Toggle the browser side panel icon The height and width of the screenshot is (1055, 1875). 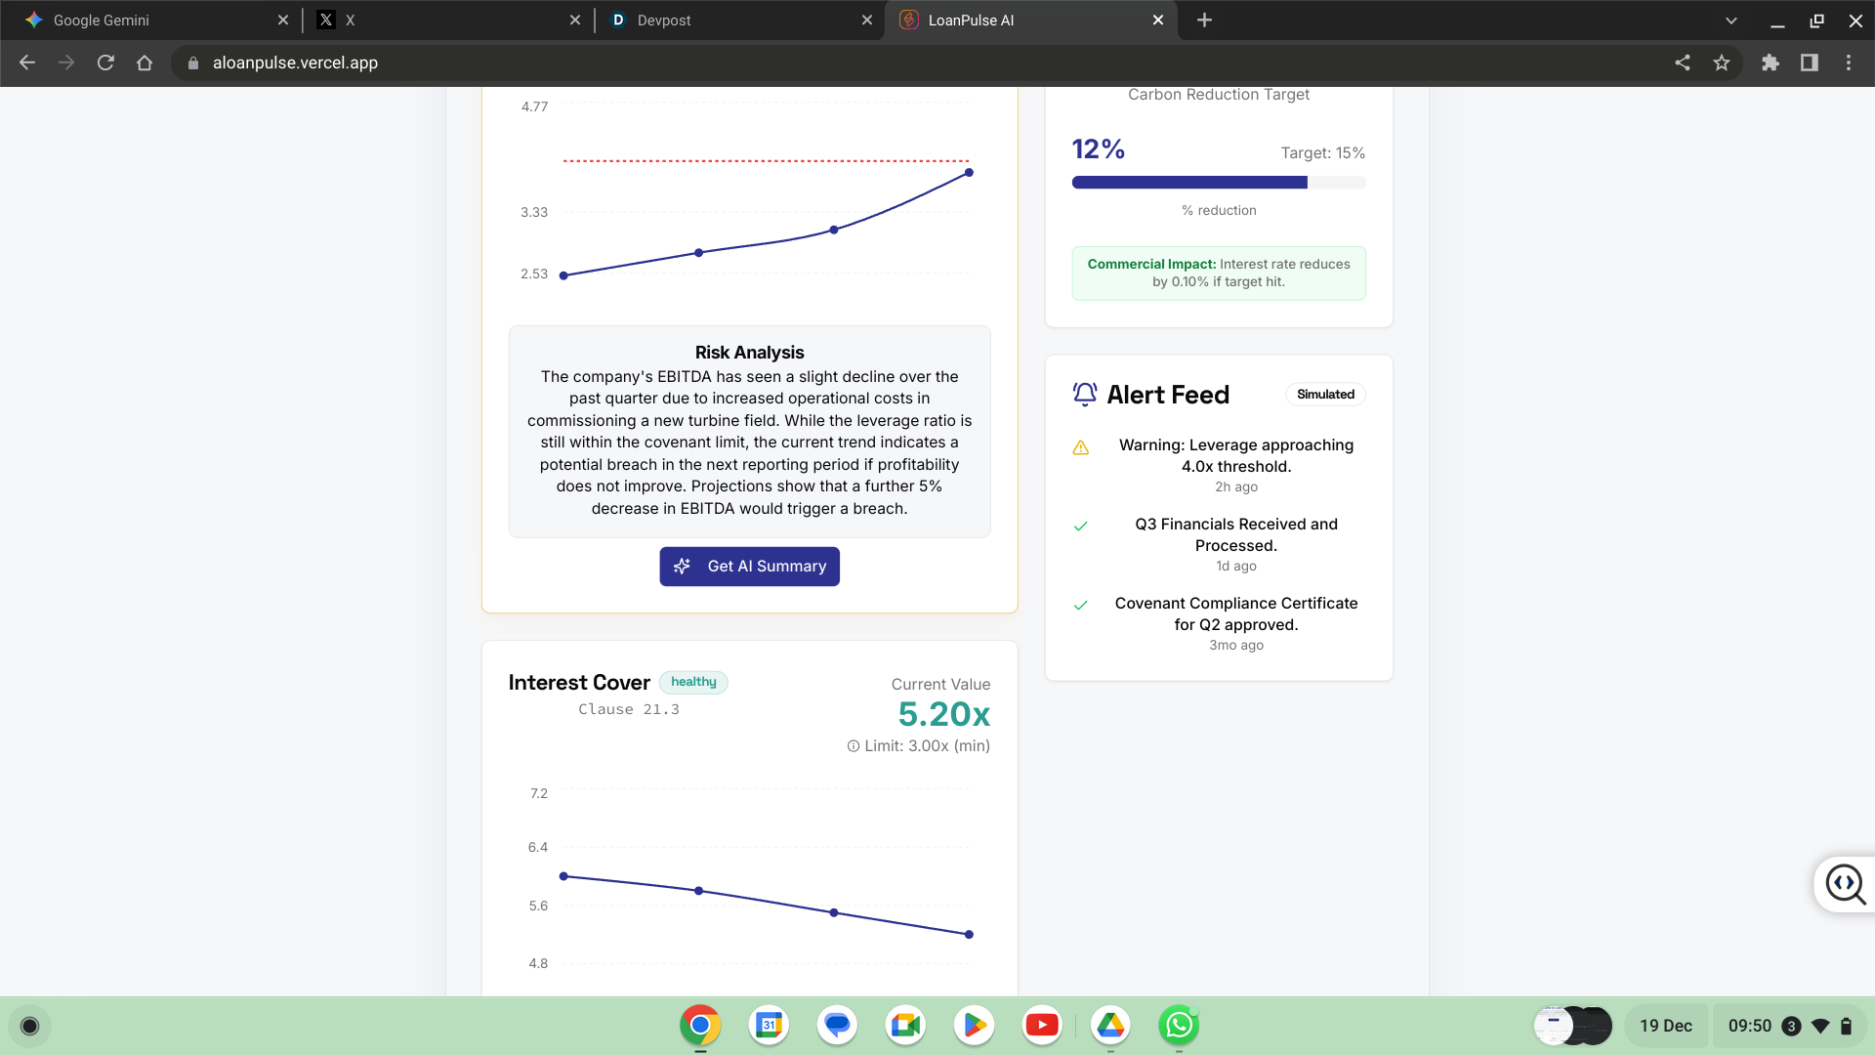coord(1809,63)
